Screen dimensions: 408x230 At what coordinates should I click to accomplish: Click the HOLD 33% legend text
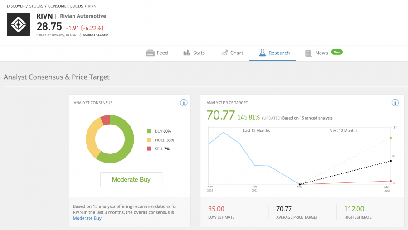pyautogui.click(x=165, y=140)
